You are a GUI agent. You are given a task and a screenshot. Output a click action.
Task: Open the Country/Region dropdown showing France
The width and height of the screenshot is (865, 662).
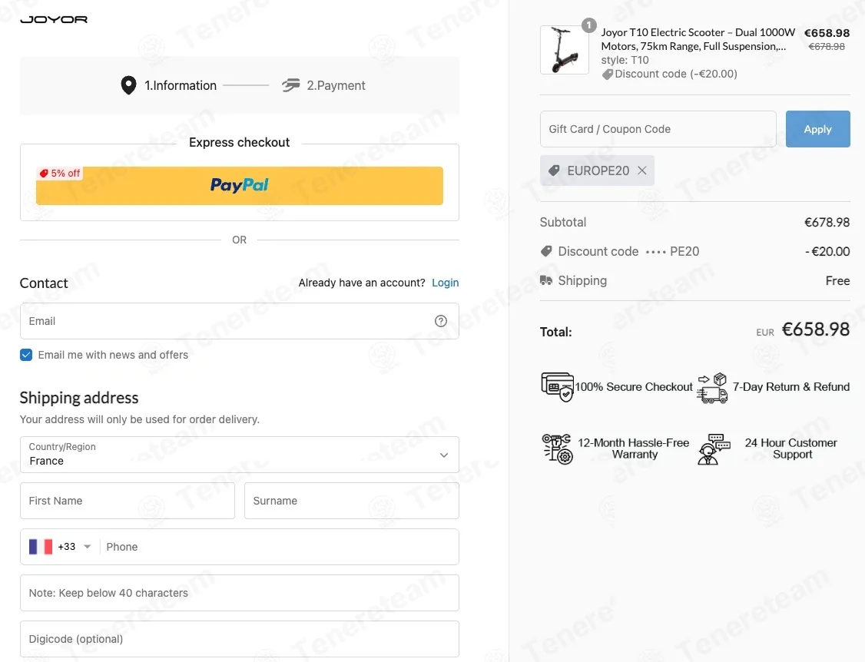pos(240,455)
